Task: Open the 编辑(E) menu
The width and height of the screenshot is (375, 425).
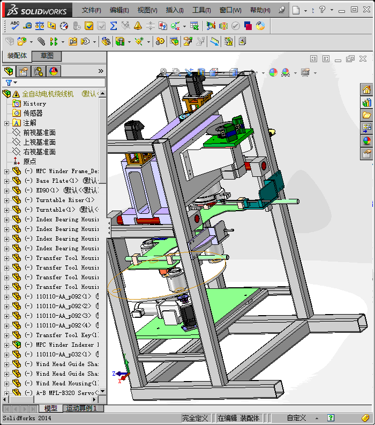Action: (x=119, y=10)
